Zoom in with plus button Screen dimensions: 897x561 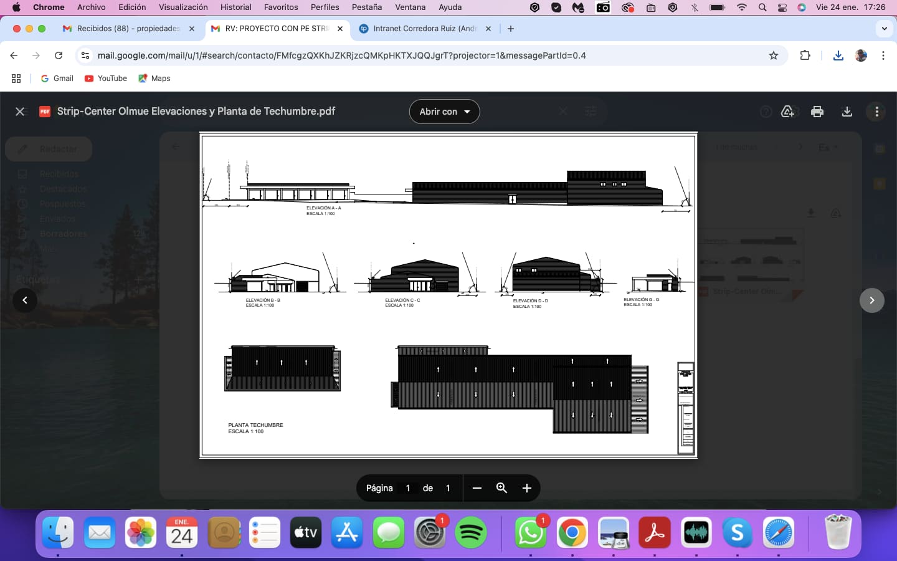(526, 488)
